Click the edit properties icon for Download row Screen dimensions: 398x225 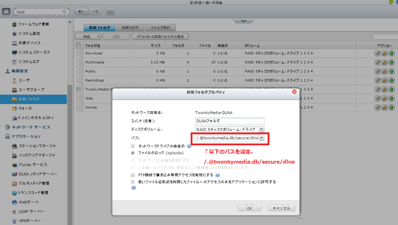[x=378, y=53]
